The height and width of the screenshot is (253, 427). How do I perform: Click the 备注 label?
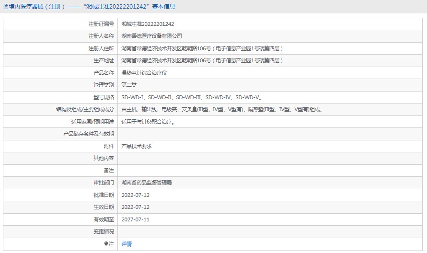109,171
